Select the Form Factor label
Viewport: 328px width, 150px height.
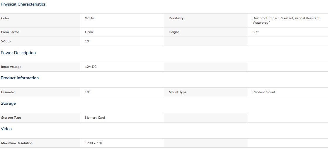click(x=10, y=32)
